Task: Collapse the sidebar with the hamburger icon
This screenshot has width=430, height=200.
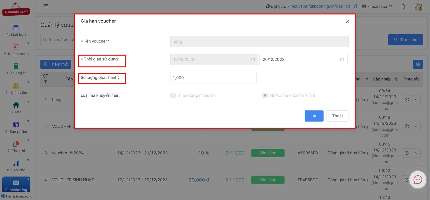Action: click(46, 6)
